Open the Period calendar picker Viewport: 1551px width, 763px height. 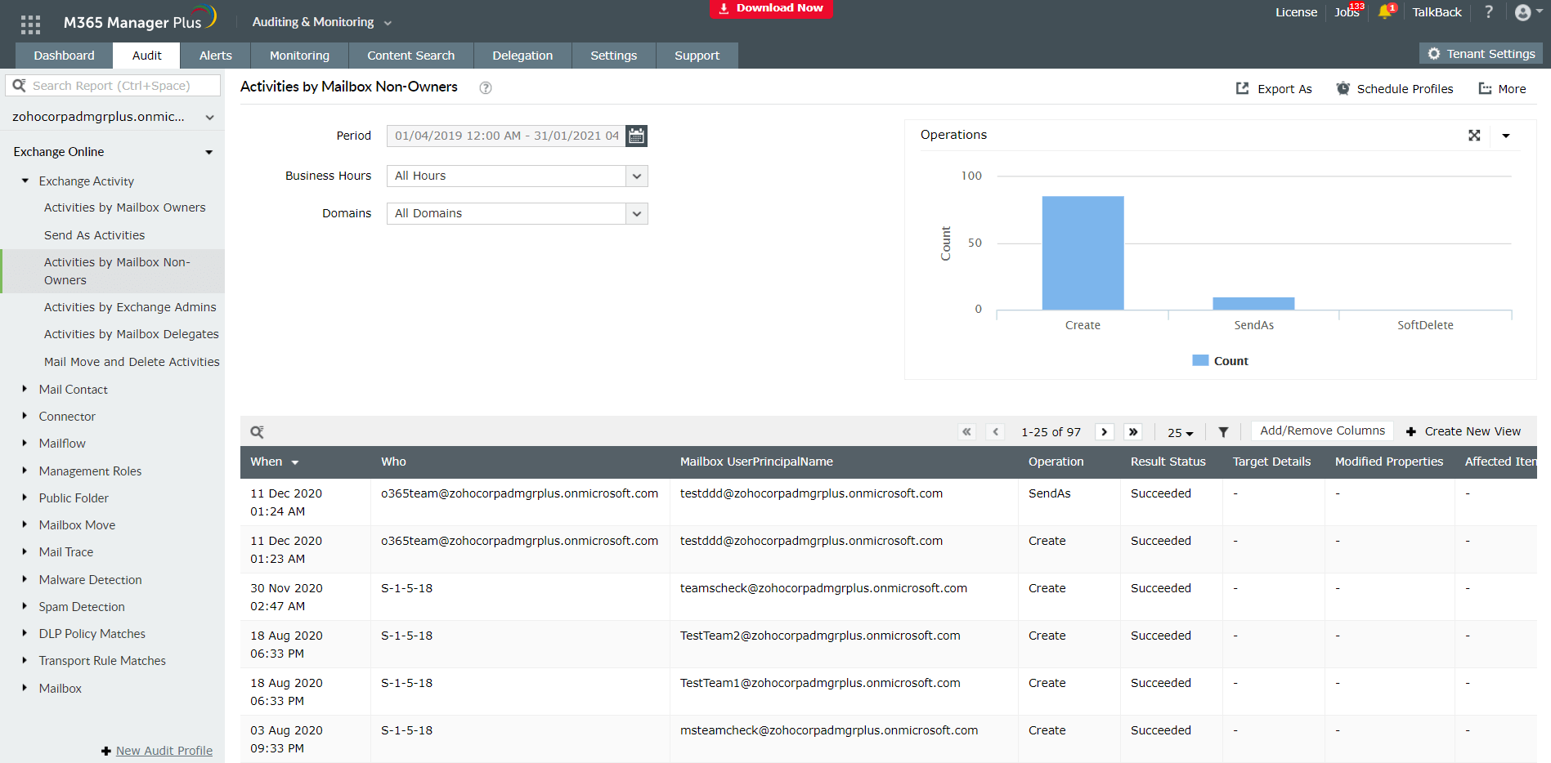[x=636, y=136]
